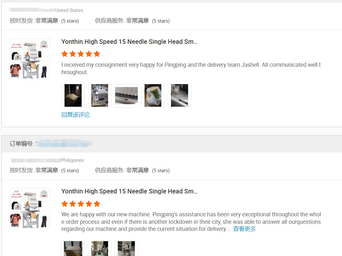342x256 pixels.
Task: Open second Yonthin product image in Philippines review
Action: (30, 208)
